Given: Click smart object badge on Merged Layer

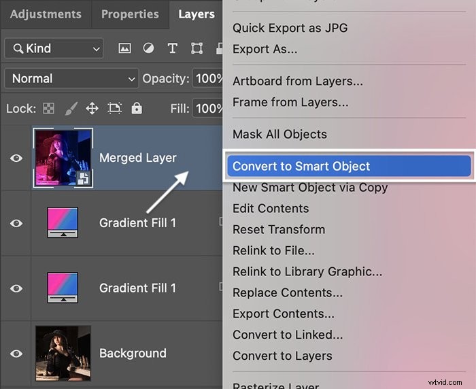Looking at the screenshot, I should (83, 178).
